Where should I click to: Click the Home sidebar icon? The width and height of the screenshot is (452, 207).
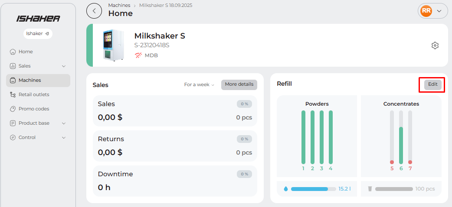tap(13, 52)
